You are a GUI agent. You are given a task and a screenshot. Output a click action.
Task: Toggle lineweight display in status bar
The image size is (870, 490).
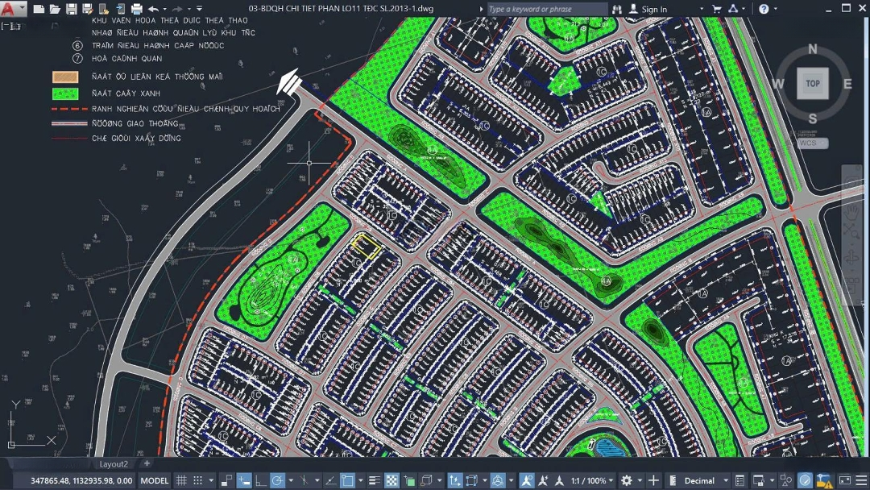coord(375,480)
